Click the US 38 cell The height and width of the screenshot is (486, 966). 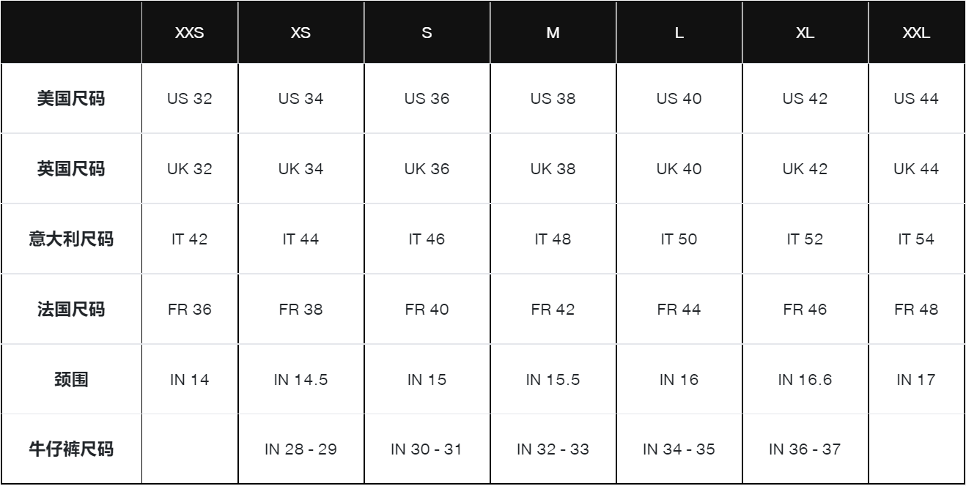click(x=553, y=99)
